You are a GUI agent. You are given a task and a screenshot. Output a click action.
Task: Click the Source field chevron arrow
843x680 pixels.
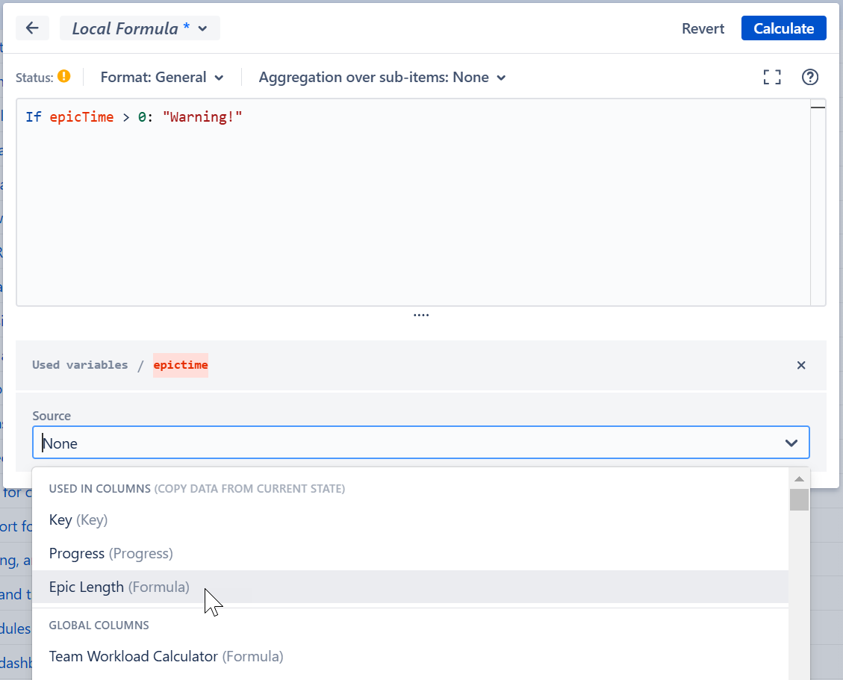pyautogui.click(x=791, y=443)
